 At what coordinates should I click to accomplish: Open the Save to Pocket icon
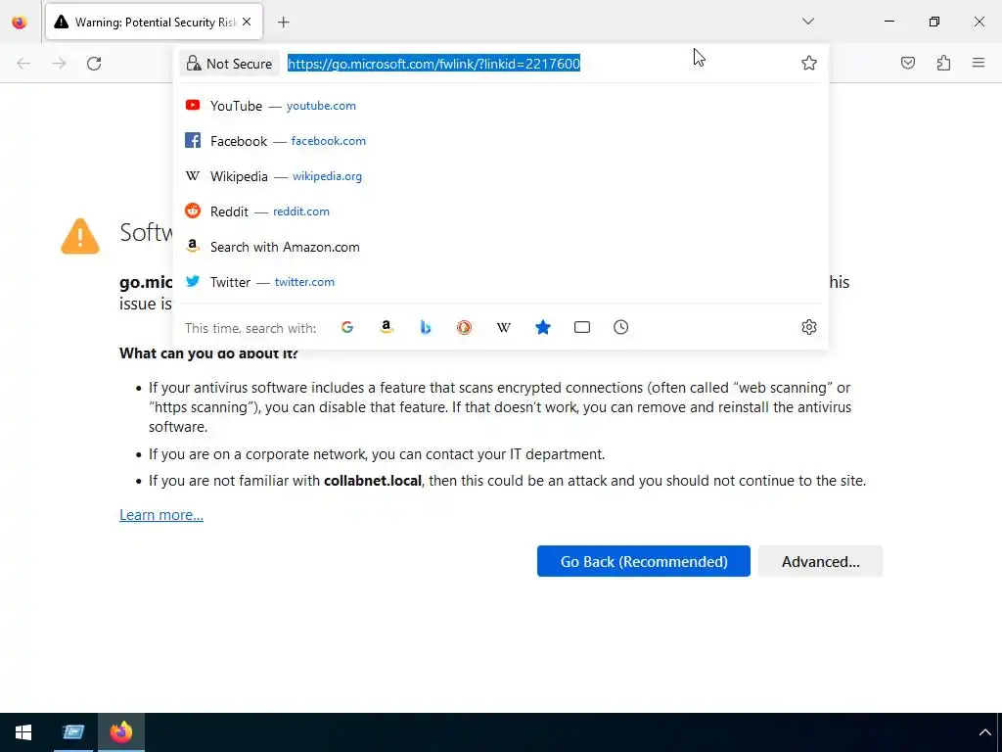tap(907, 63)
